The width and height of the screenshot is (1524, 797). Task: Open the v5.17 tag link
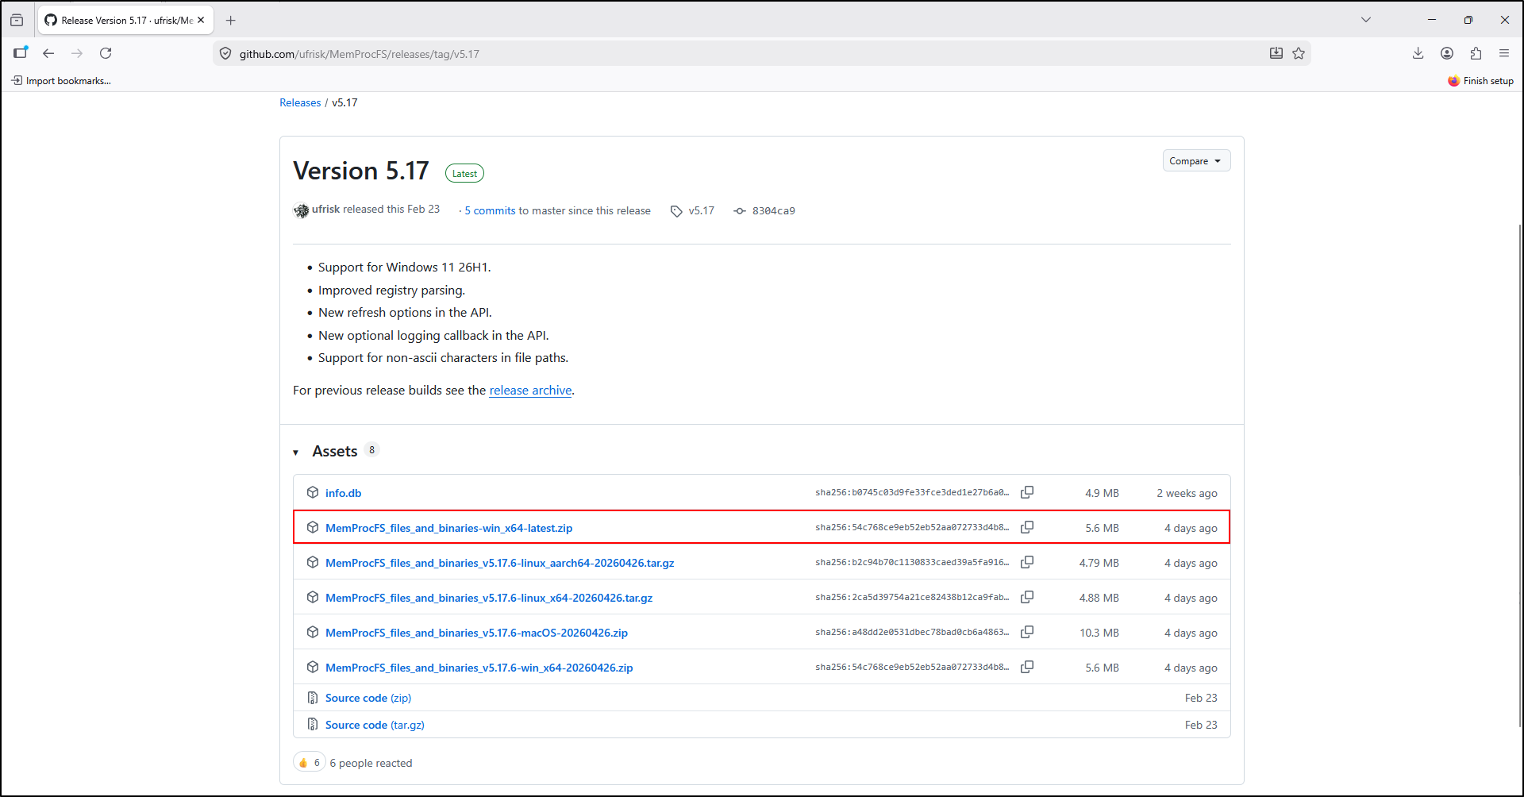pyautogui.click(x=702, y=211)
